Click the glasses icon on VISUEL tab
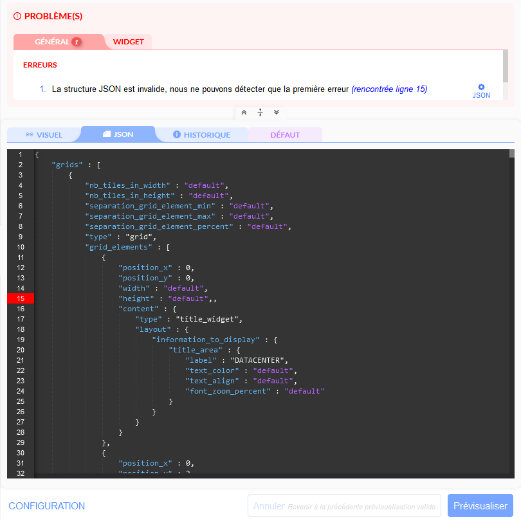521x519 pixels. pos(29,135)
